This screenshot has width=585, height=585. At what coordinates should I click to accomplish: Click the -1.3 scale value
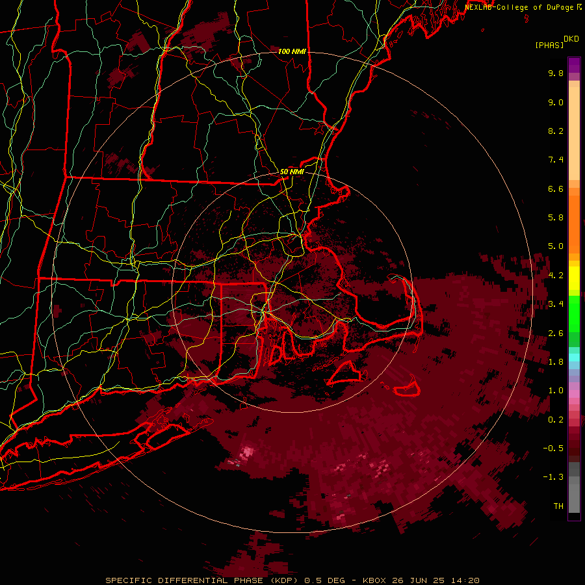tap(553, 477)
